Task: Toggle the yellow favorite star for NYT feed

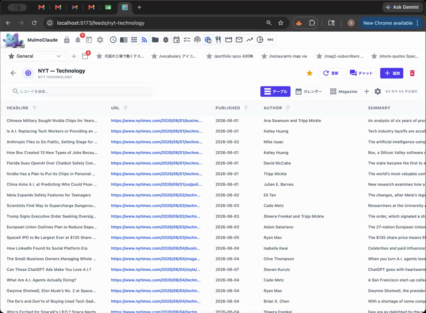Action: [x=310, y=73]
